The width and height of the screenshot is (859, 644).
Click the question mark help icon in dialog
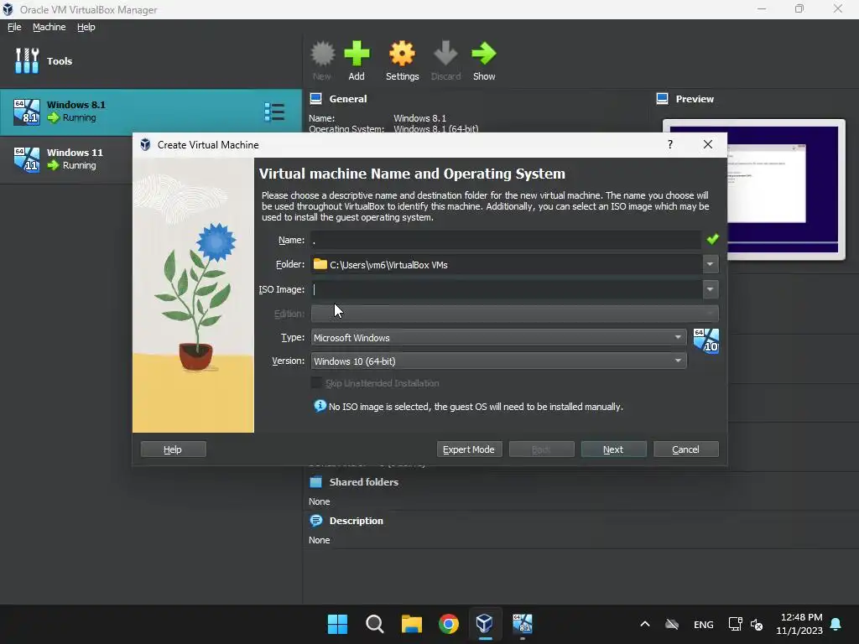tap(670, 144)
